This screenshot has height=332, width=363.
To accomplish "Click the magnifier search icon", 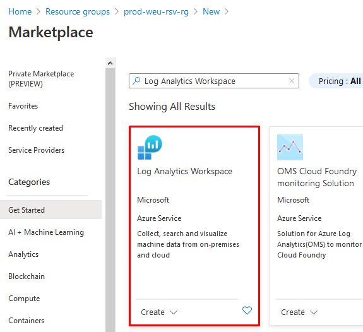I will tap(136, 81).
